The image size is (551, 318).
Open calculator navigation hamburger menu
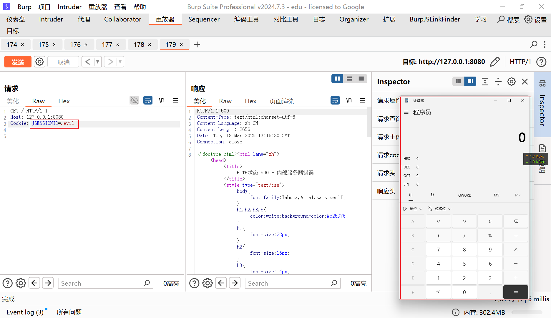tap(406, 112)
